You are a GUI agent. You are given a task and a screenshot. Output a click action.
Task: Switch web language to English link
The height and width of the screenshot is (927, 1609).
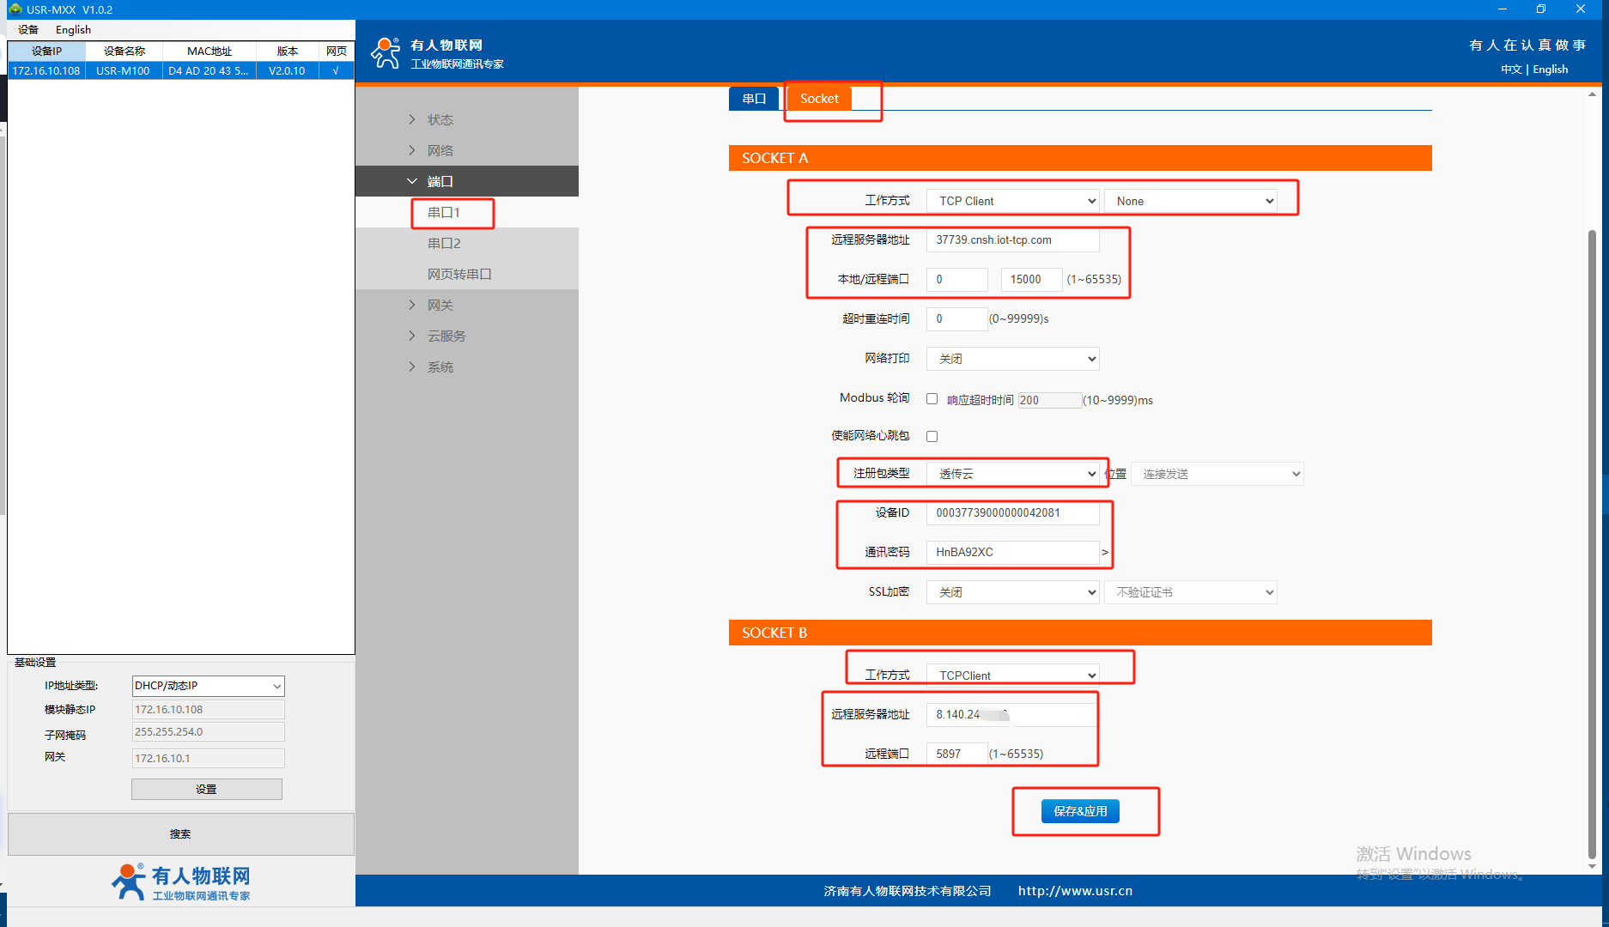click(1550, 70)
